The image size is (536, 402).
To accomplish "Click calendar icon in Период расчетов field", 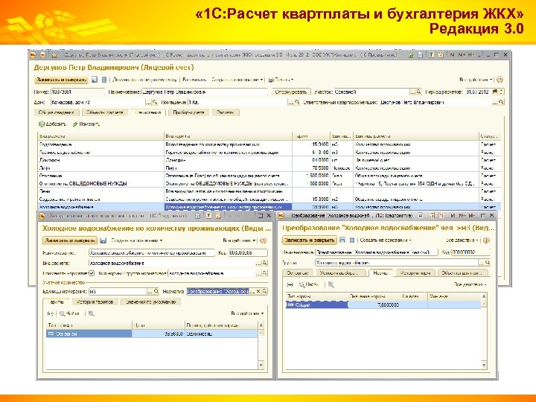I will click(494, 92).
